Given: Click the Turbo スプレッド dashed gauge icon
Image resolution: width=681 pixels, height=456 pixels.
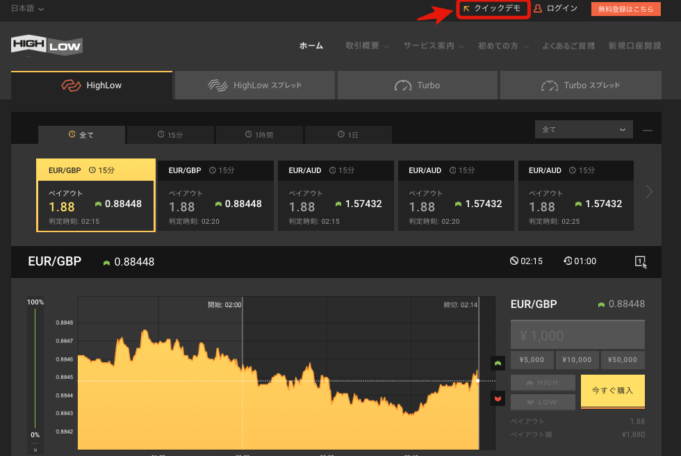Looking at the screenshot, I should click(550, 85).
